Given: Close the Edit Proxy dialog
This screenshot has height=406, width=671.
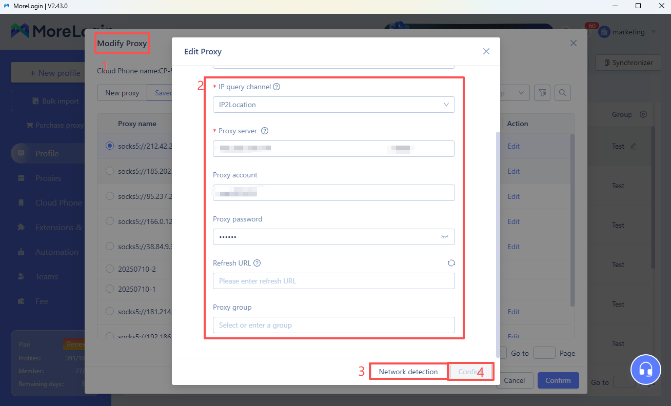Looking at the screenshot, I should coord(486,51).
